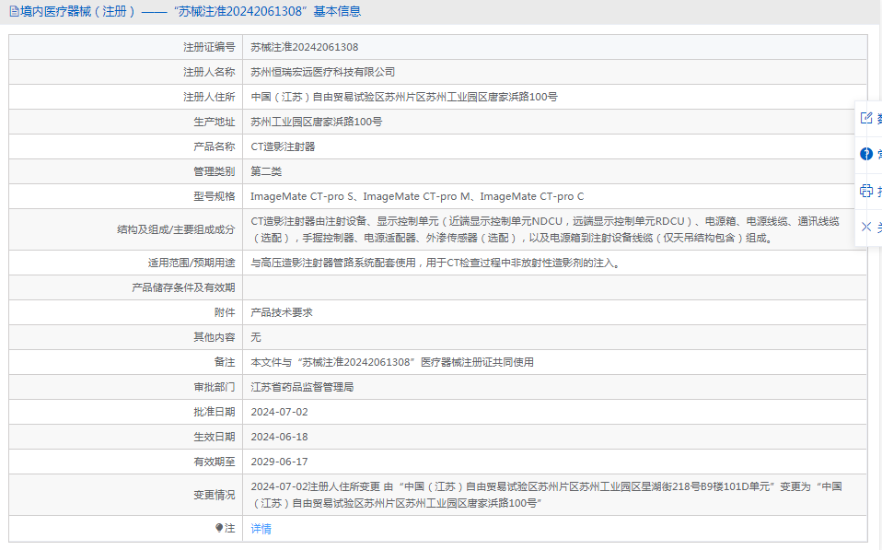Click the document icon beside the page title

(x=14, y=11)
